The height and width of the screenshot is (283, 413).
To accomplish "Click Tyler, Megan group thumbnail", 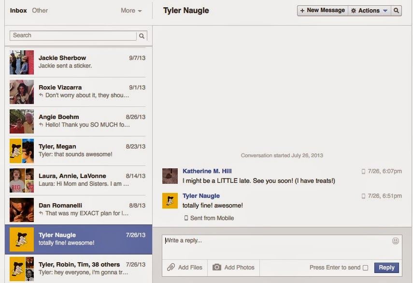I will click(x=22, y=151).
